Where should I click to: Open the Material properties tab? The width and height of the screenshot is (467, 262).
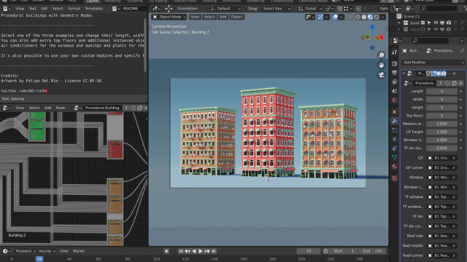click(x=395, y=167)
